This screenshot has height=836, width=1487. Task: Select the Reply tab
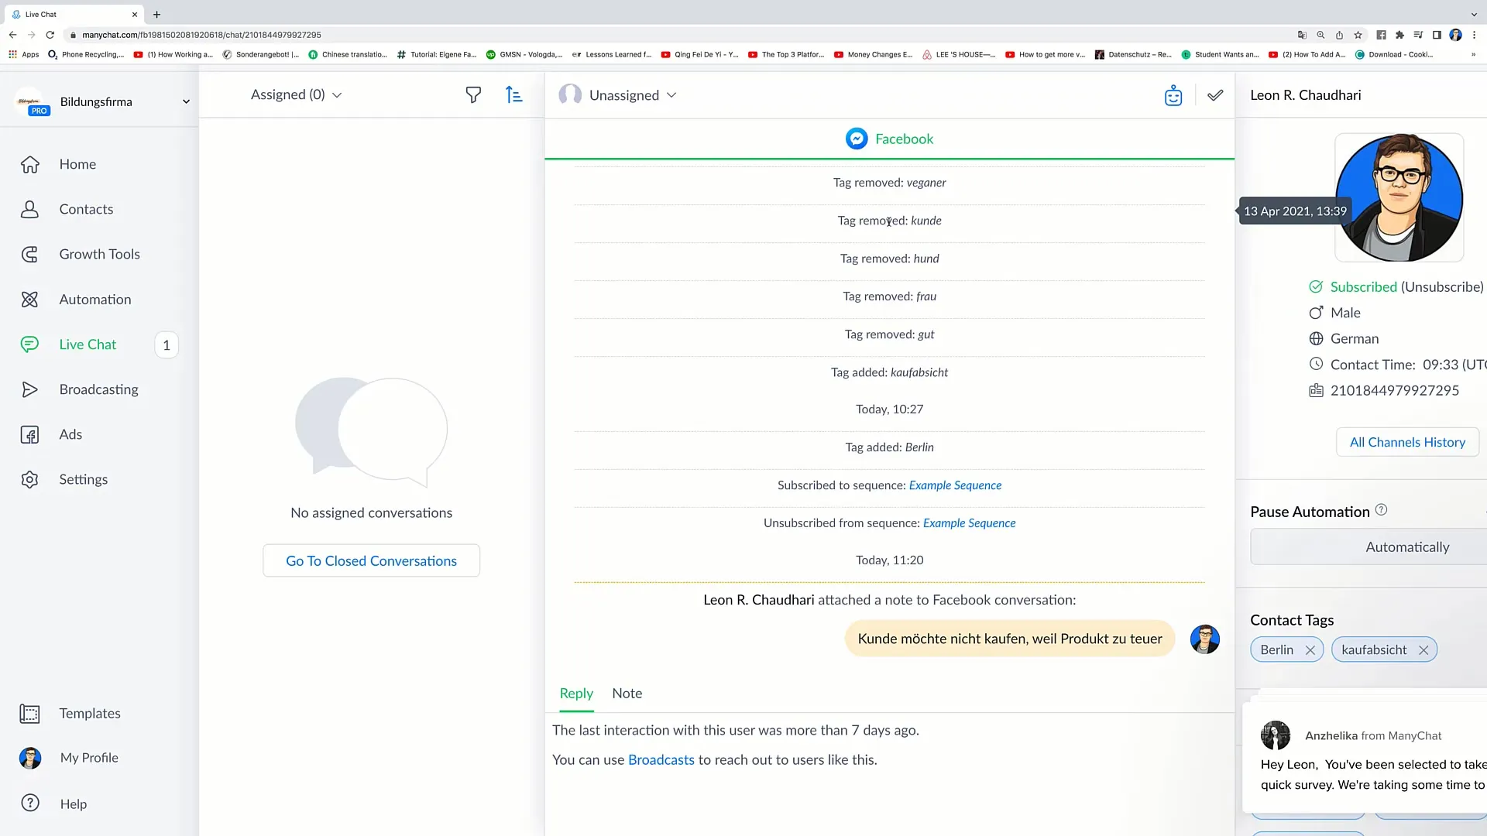(x=576, y=692)
